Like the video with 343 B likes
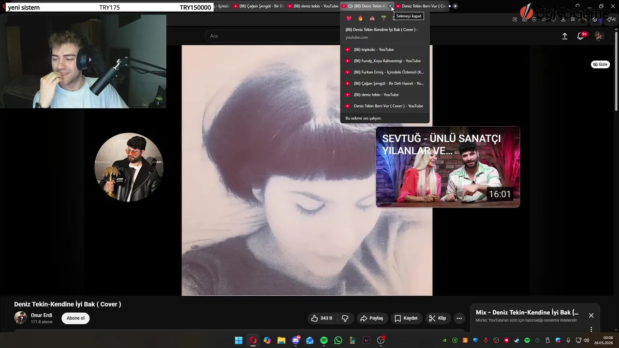619x348 pixels. tap(322, 318)
